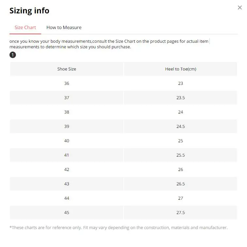Select the shoe size 36 cell
The width and height of the screenshot is (247, 247).
(67, 83)
